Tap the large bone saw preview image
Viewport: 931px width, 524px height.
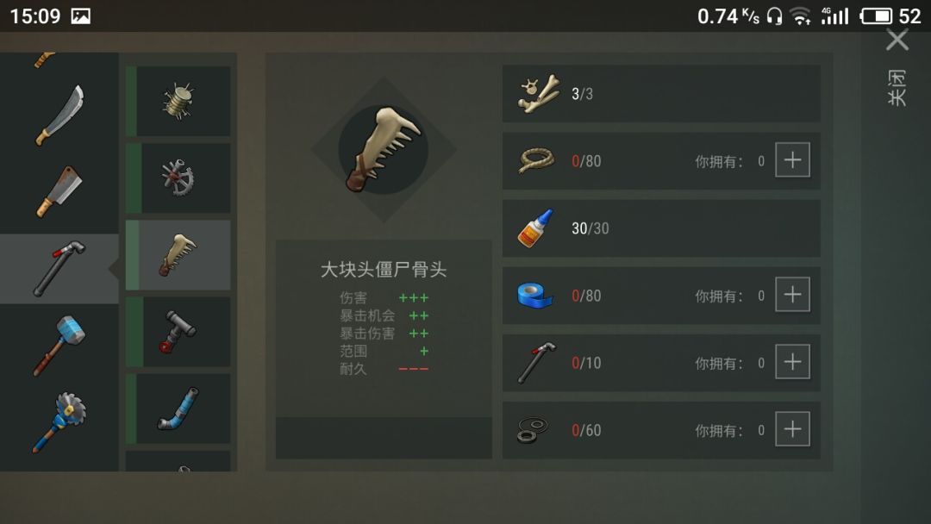[384, 150]
